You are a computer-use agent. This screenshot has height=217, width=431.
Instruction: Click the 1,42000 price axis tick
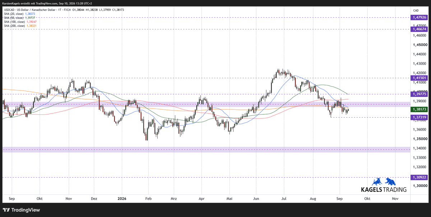point(420,73)
